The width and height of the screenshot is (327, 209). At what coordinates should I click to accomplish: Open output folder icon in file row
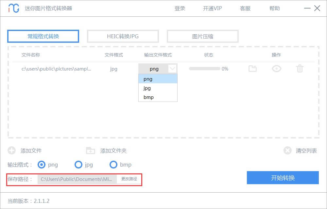pyautogui.click(x=252, y=69)
